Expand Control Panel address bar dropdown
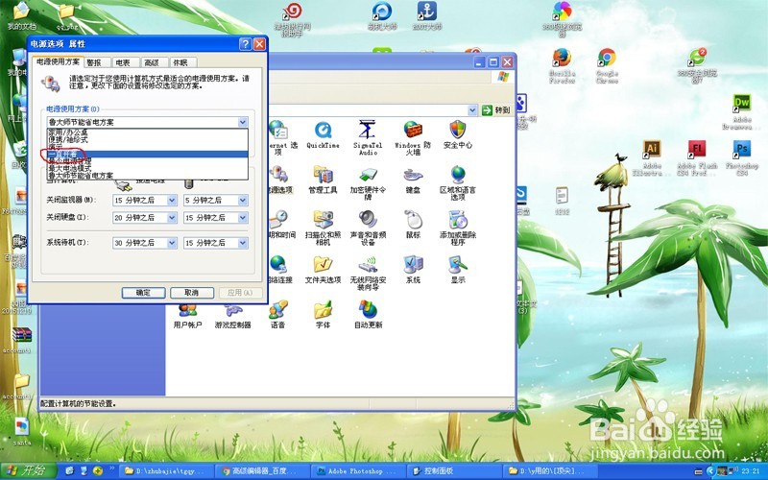768x480 pixels. tap(472, 110)
